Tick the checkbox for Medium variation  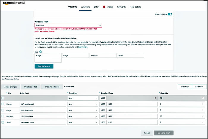tap(3, 116)
